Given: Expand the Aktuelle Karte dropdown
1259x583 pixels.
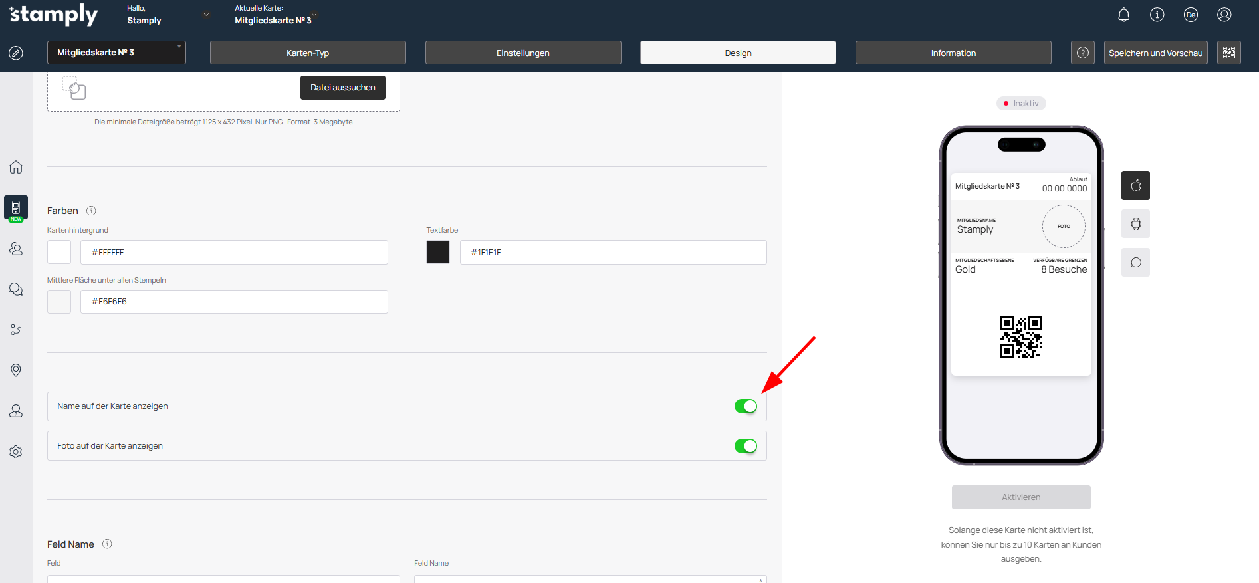Looking at the screenshot, I should 314,15.
